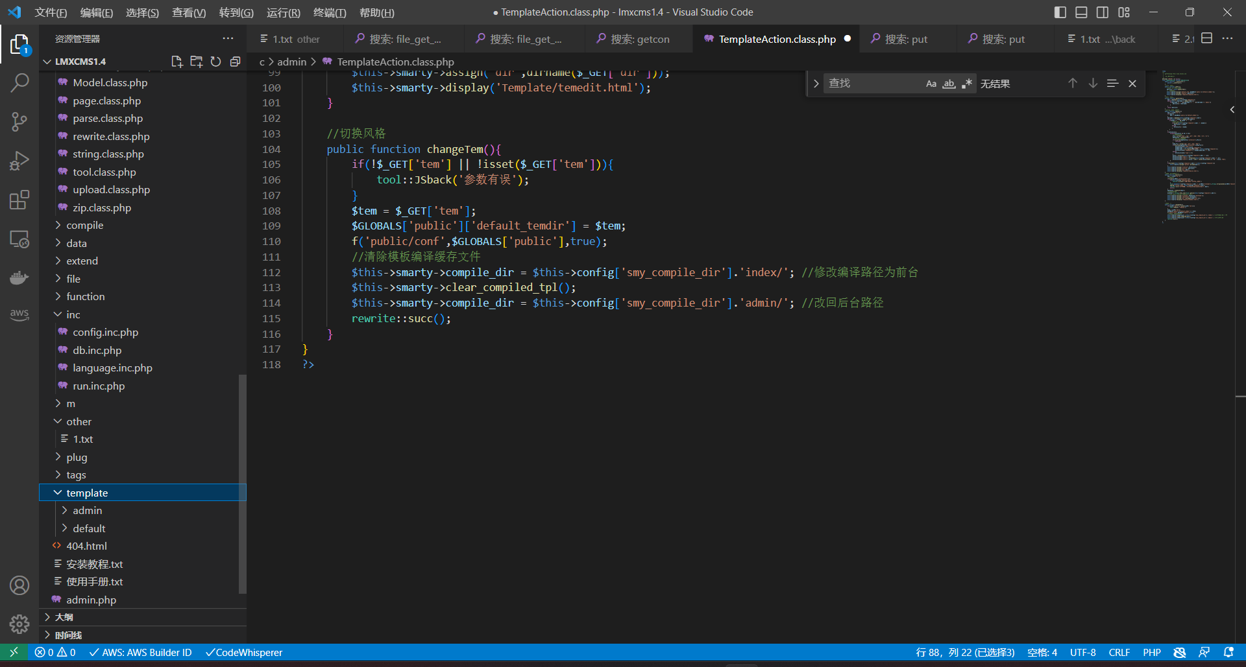Open explorer panel more actions menu
Viewport: 1246px width, 667px height.
point(228,39)
